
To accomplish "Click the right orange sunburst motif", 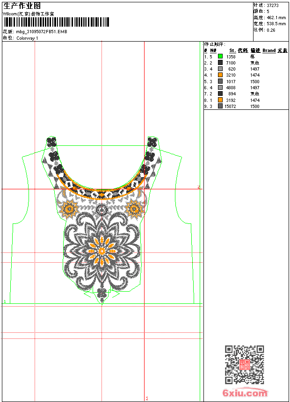I will click(x=134, y=208).
